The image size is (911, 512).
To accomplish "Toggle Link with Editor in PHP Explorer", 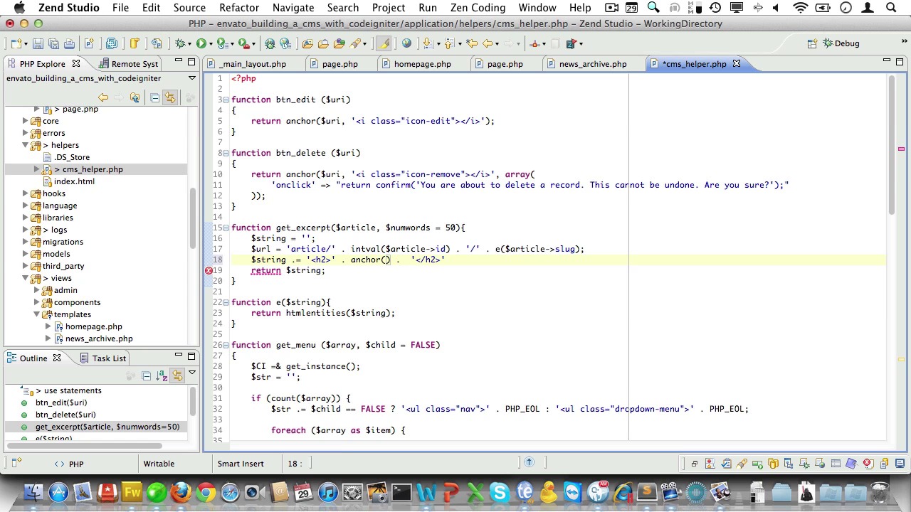I will [169, 98].
